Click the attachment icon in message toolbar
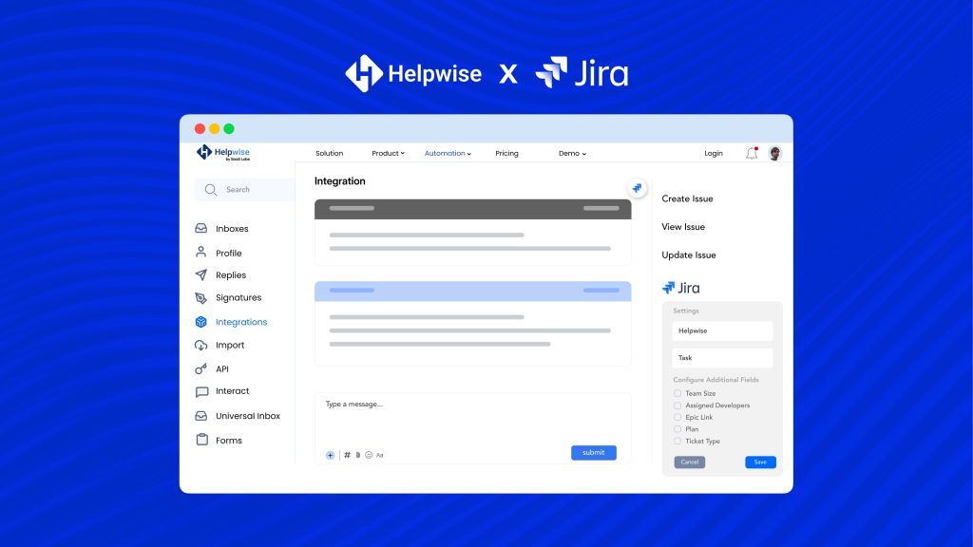The height and width of the screenshot is (547, 973). [x=358, y=455]
